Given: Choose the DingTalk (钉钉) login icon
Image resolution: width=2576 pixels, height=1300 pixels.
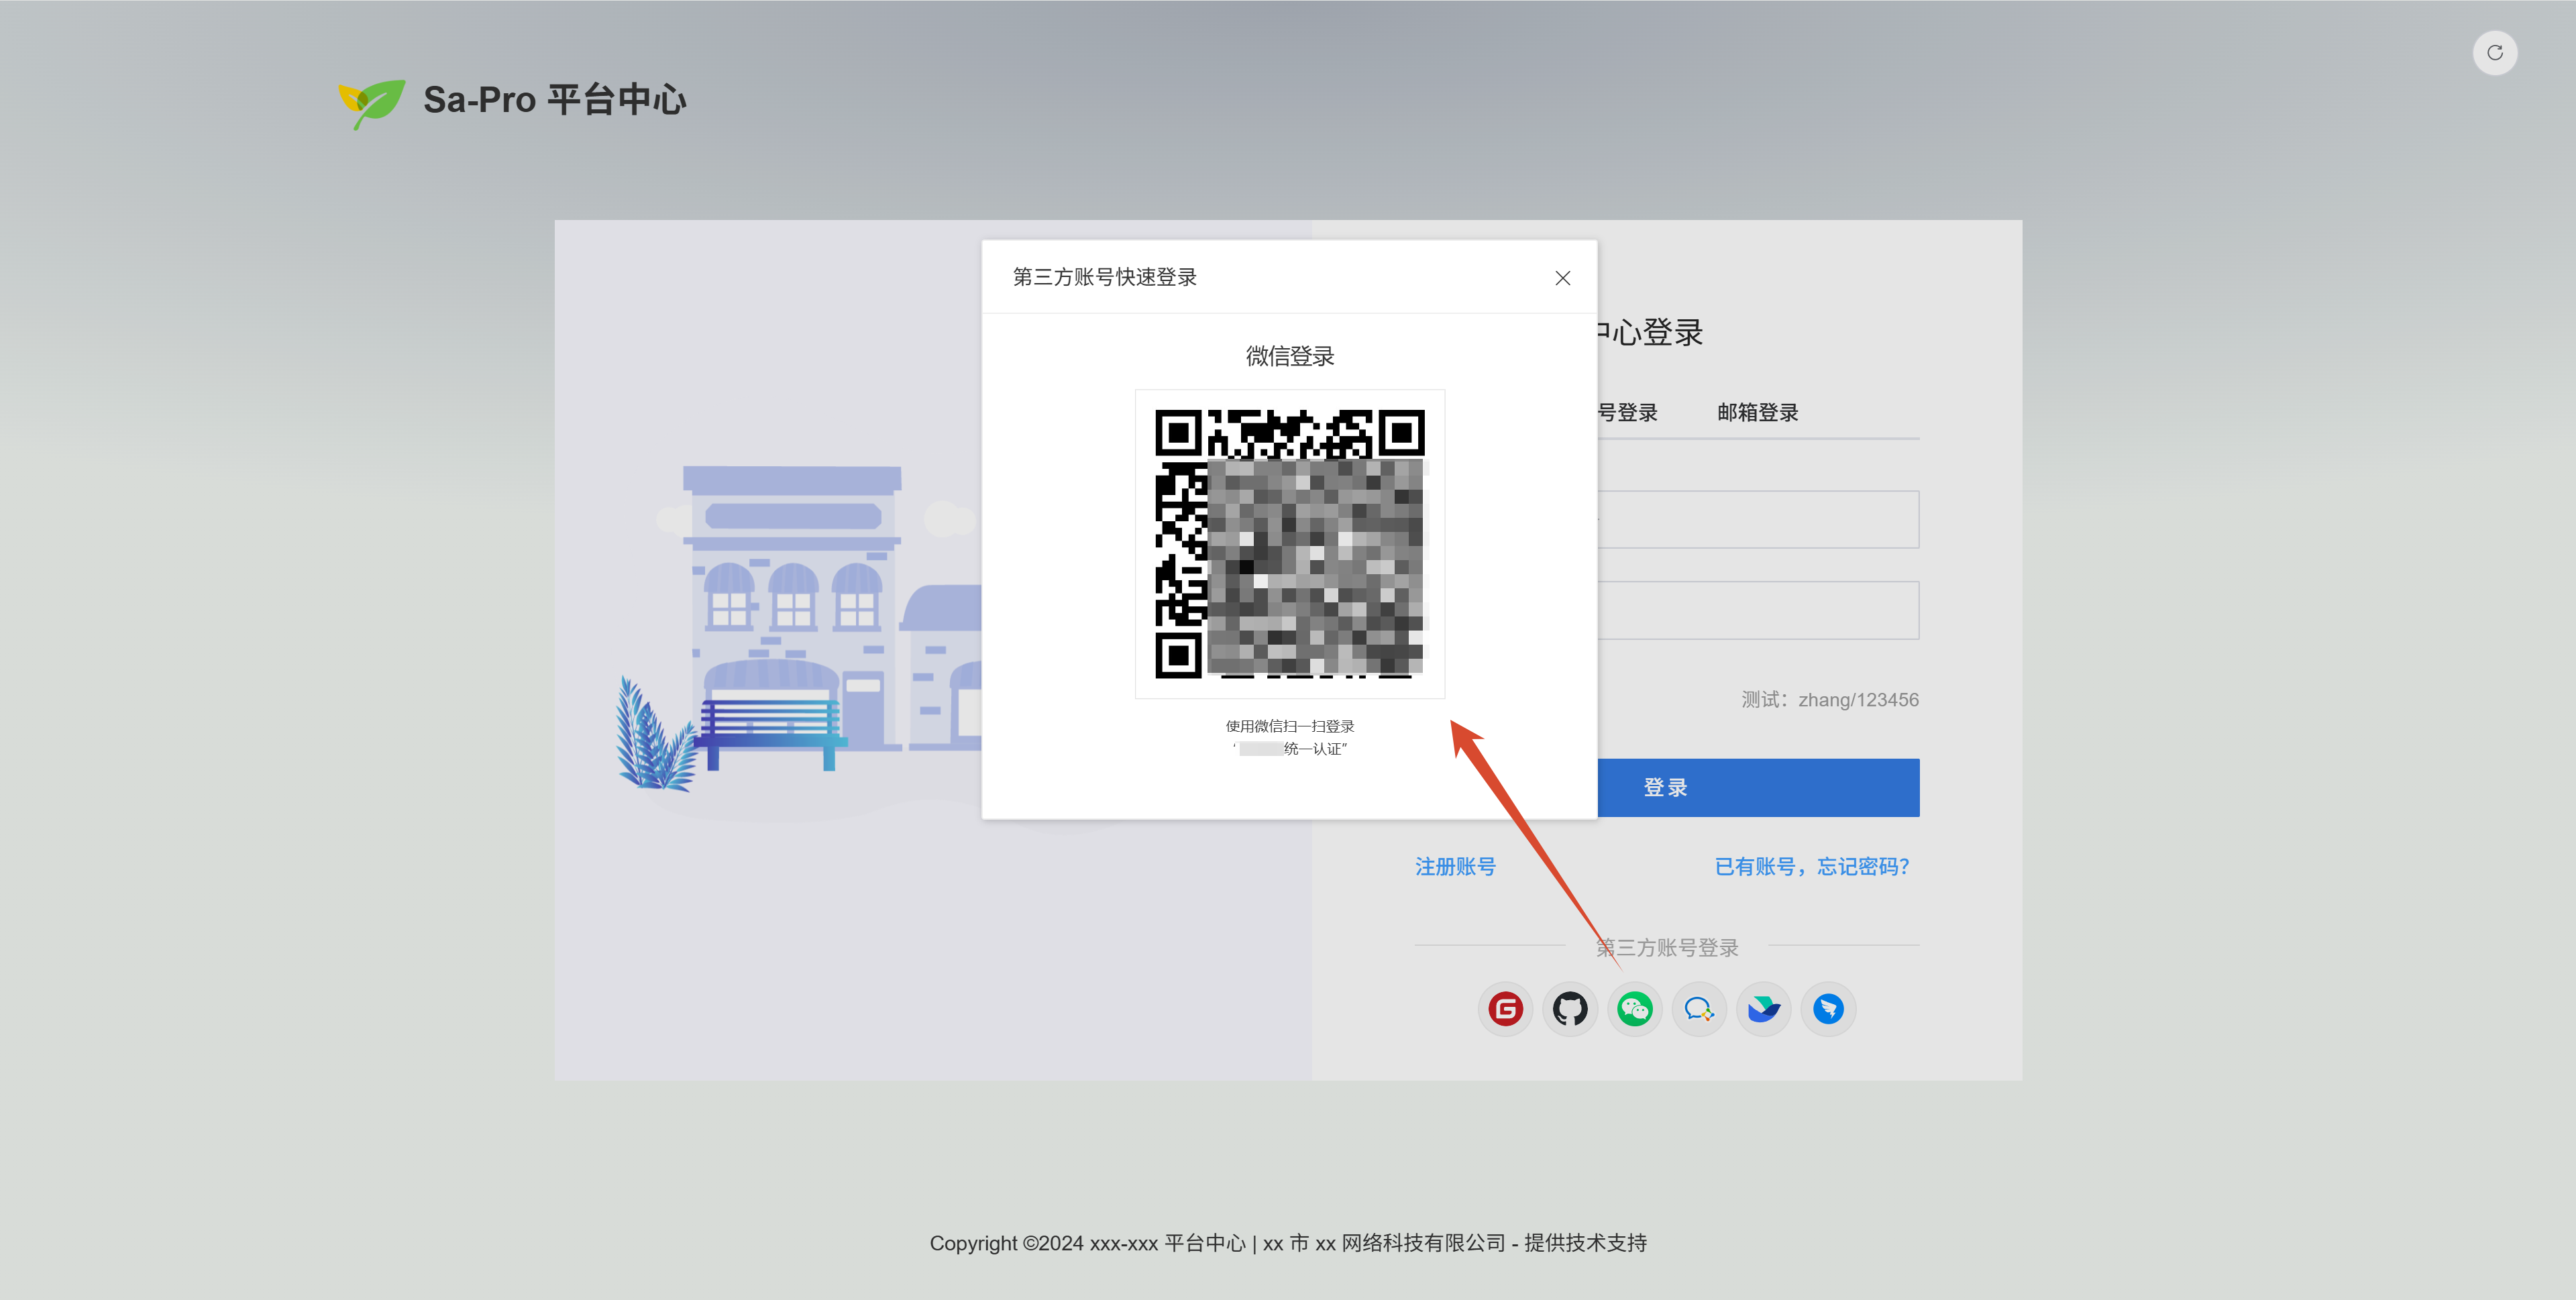Looking at the screenshot, I should tap(1828, 1009).
